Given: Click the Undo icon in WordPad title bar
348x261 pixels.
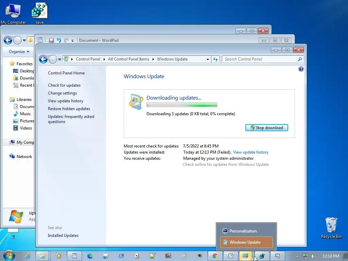Looking at the screenshot, I should [x=58, y=40].
